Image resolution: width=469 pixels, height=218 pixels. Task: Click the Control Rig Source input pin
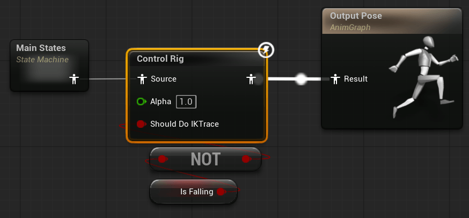[142, 79]
